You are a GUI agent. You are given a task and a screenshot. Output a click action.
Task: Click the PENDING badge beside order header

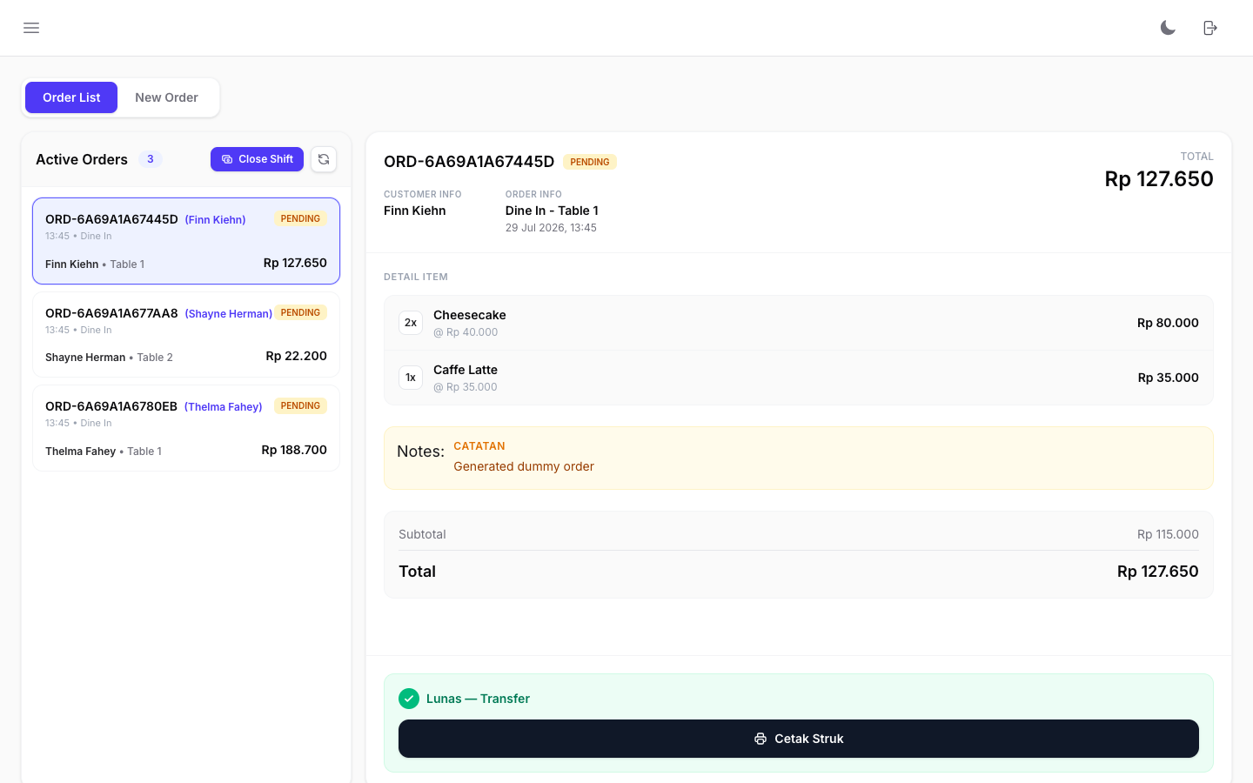[x=590, y=162]
